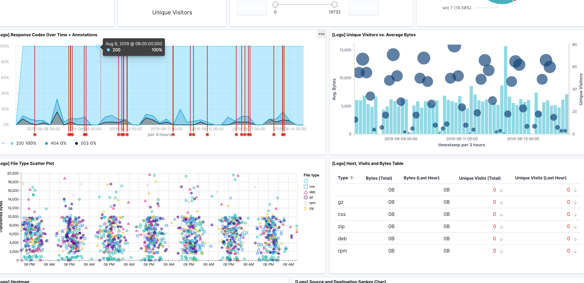Click down arrow in rpm Unique Visits Total
584x283 pixels.
pyautogui.click(x=501, y=251)
